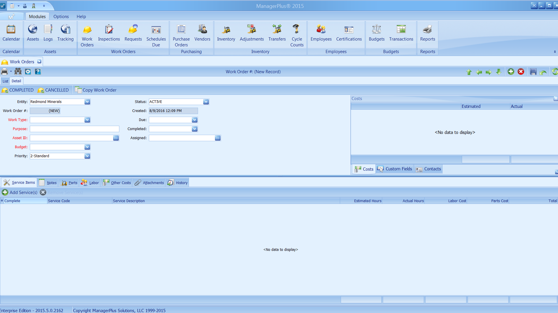Open inventory Adjustments
This screenshot has height=313, width=558.
252,33
